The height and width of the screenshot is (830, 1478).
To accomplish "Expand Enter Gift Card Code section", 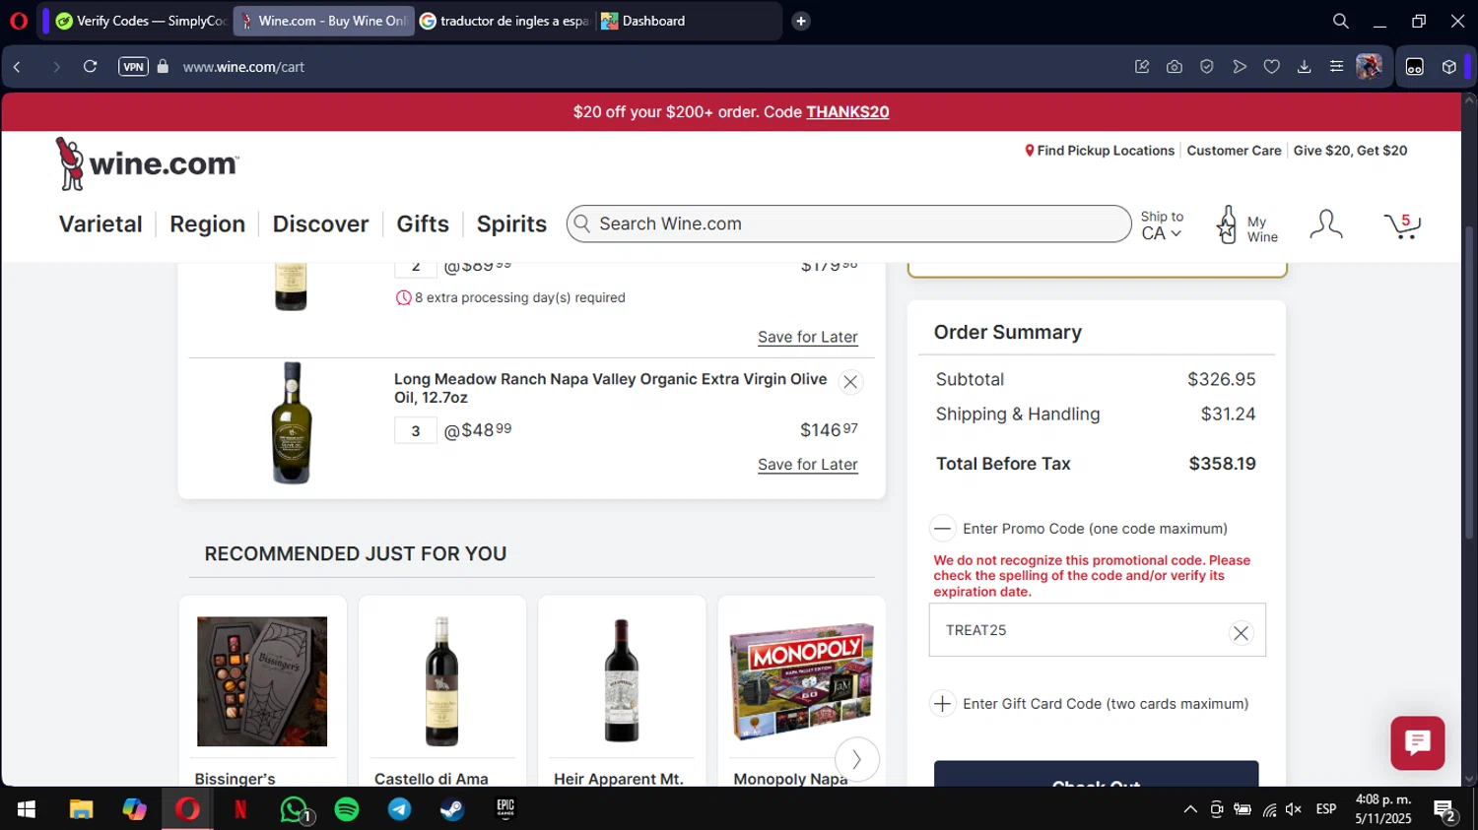I will [943, 704].
